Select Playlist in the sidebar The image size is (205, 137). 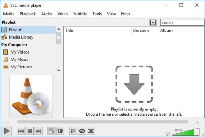[28, 30]
